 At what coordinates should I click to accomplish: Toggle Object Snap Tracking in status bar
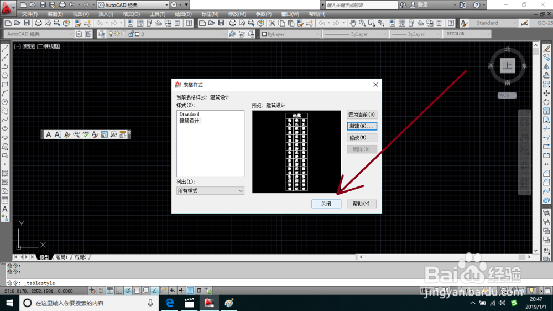click(x=154, y=291)
